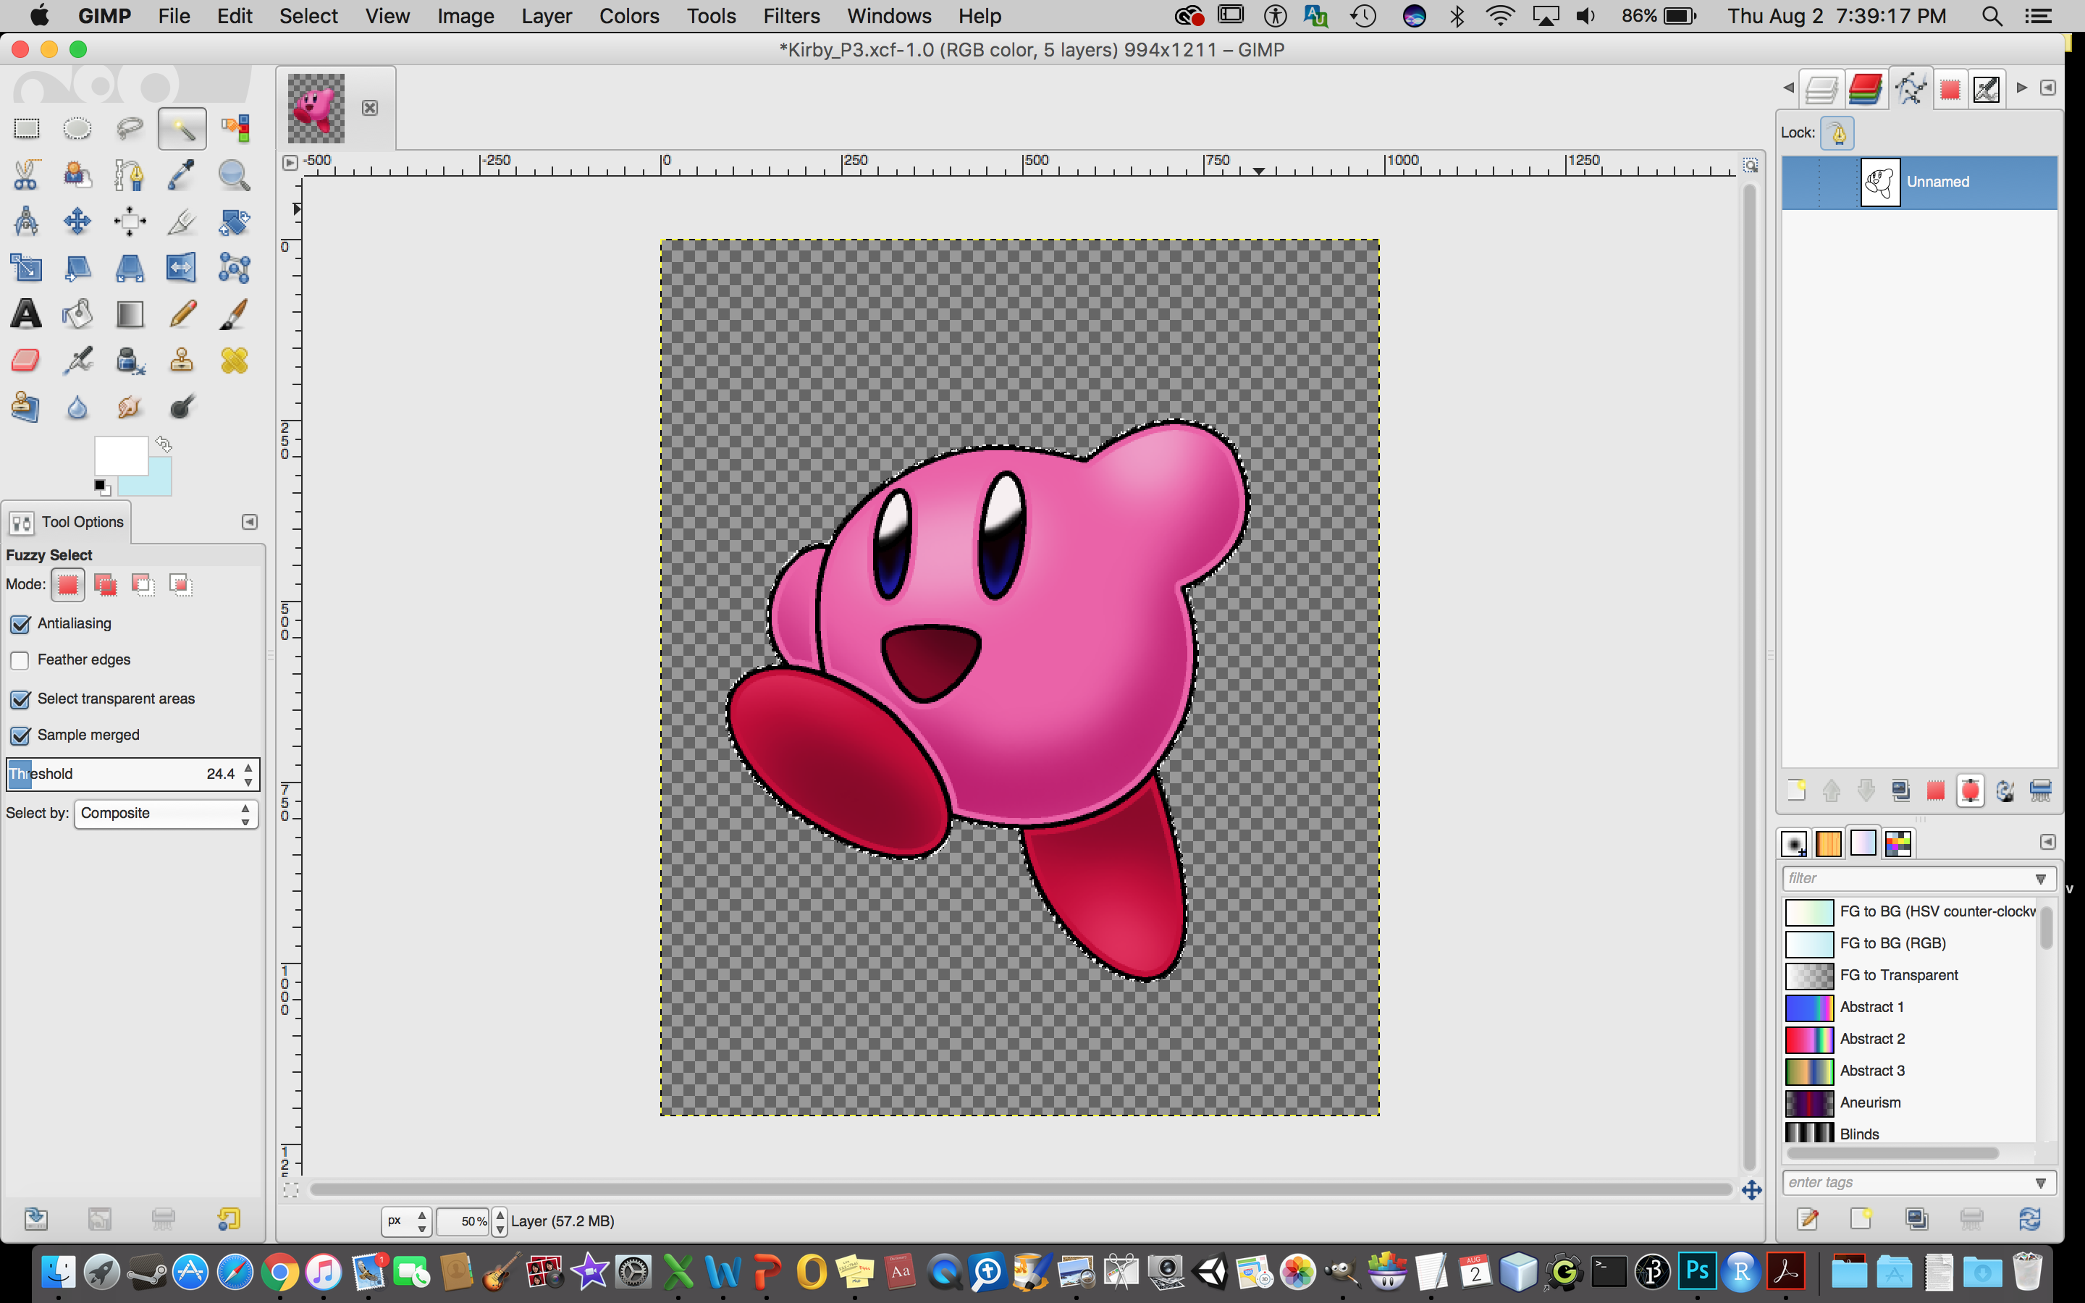Viewport: 2085px width, 1303px height.
Task: Switch to the Channels dock tab
Action: (1866, 89)
